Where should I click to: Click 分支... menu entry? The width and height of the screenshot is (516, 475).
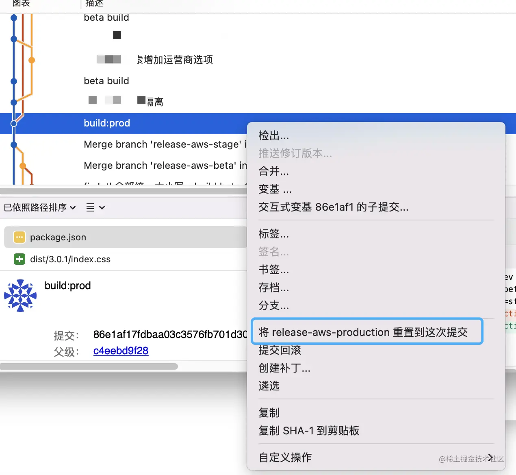tap(274, 305)
